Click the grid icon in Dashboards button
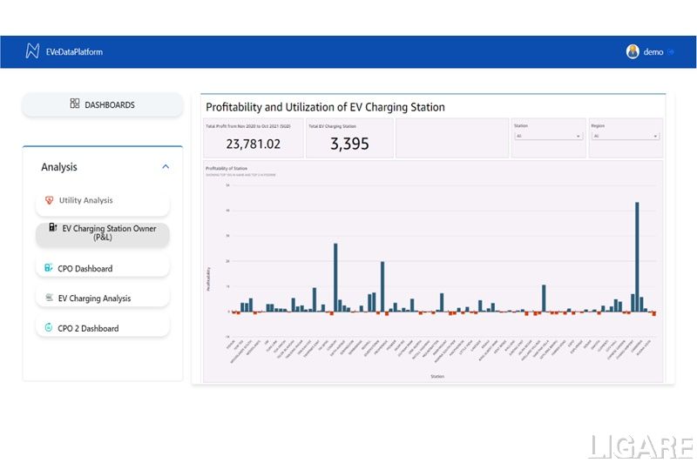Viewport: 697px width, 463px height. (75, 104)
